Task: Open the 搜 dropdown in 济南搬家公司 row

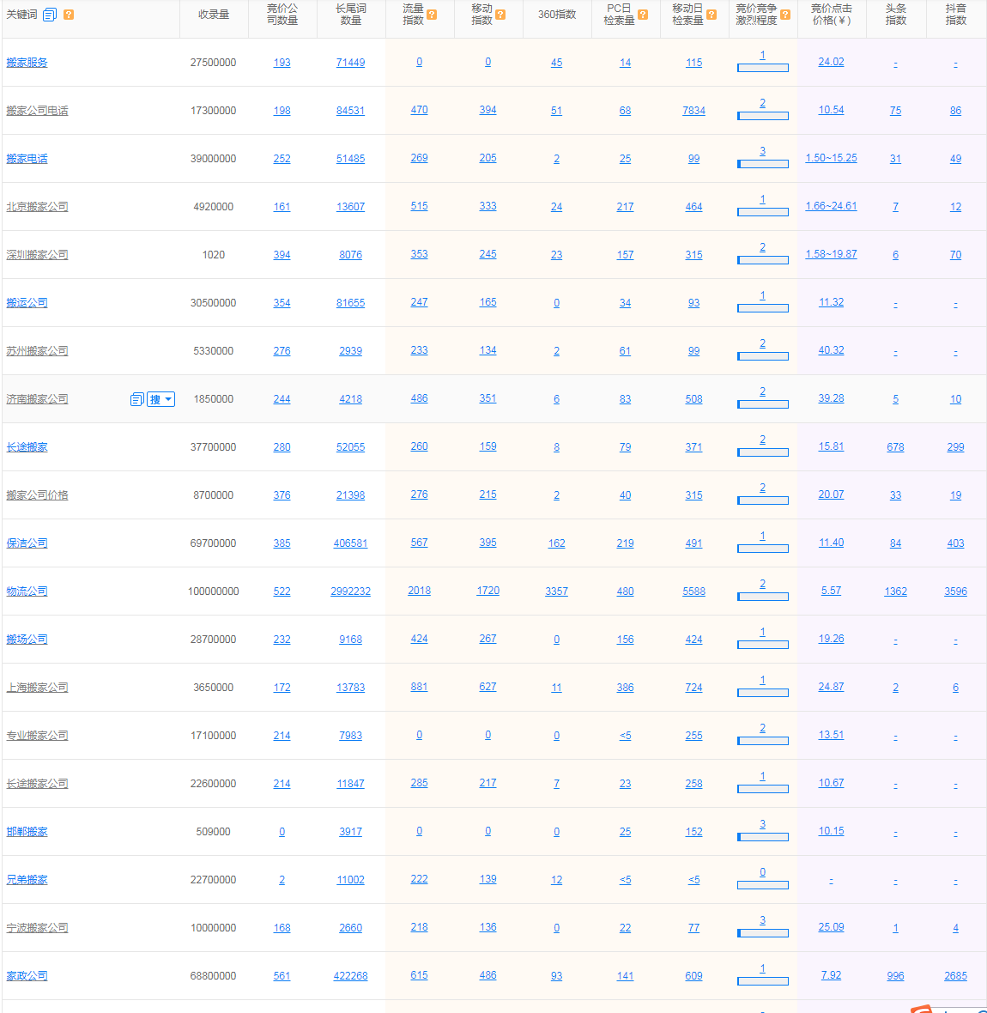Action: click(x=161, y=399)
